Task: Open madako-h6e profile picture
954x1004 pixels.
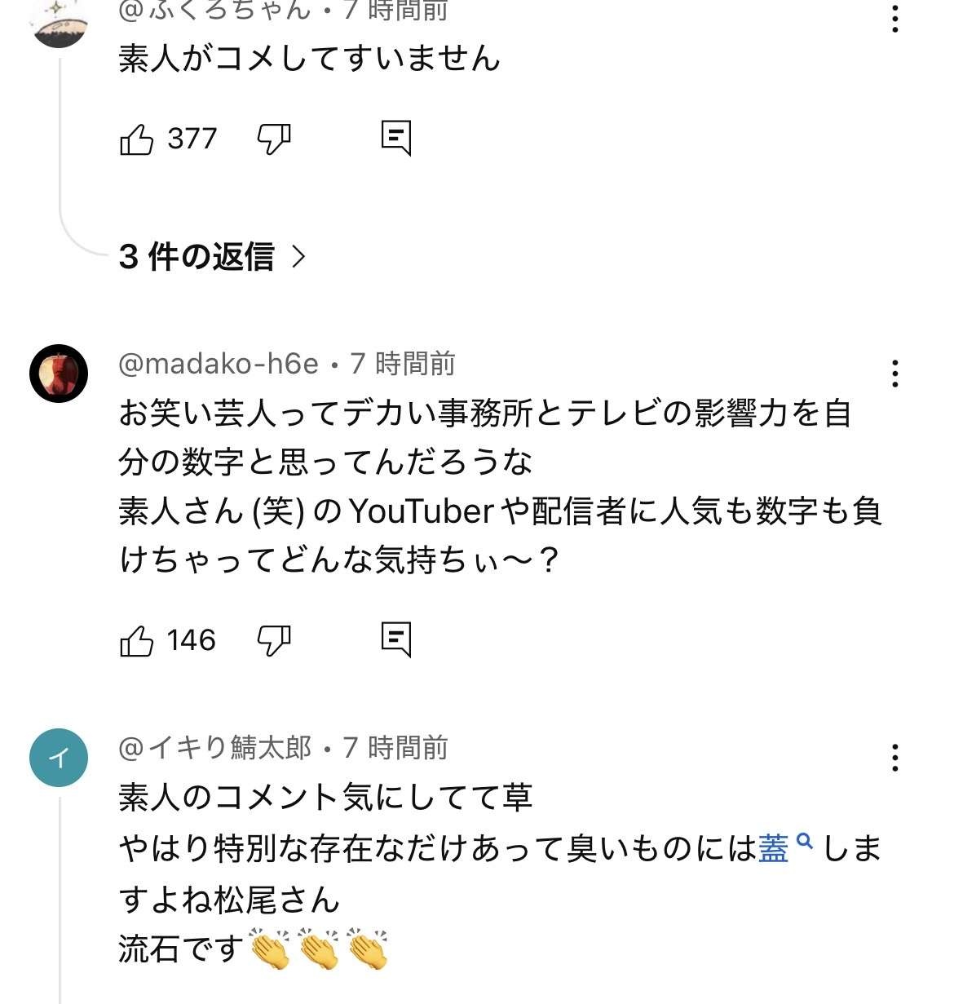Action: (x=59, y=374)
